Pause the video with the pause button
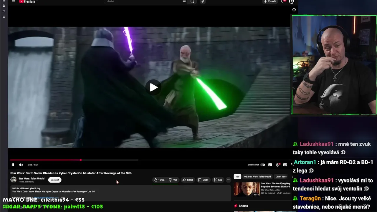The image size is (377, 212). click(x=13, y=165)
